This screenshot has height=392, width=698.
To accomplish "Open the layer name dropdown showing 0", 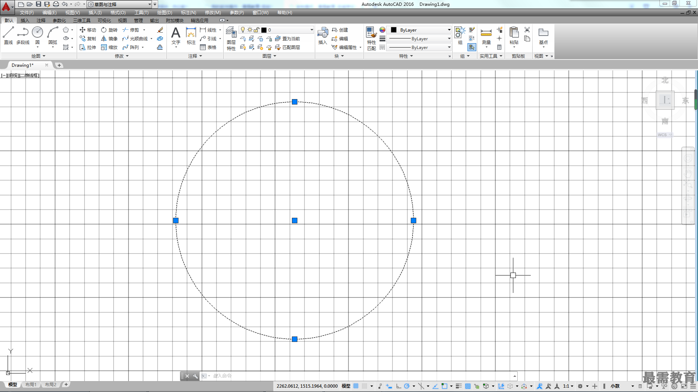I will [276, 30].
